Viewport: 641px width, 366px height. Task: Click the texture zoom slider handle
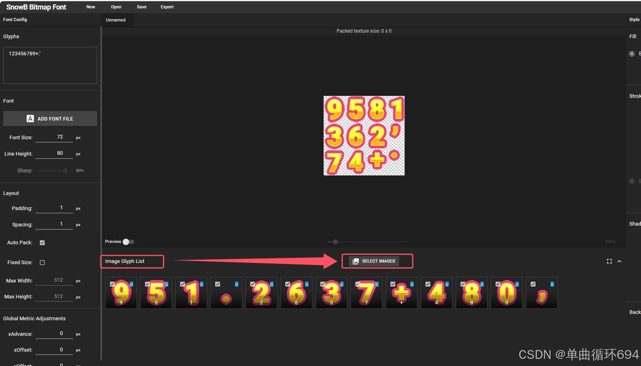[x=335, y=242]
